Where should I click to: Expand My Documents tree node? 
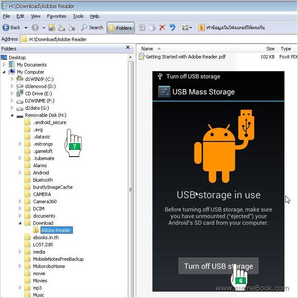pyautogui.click(x=4, y=65)
